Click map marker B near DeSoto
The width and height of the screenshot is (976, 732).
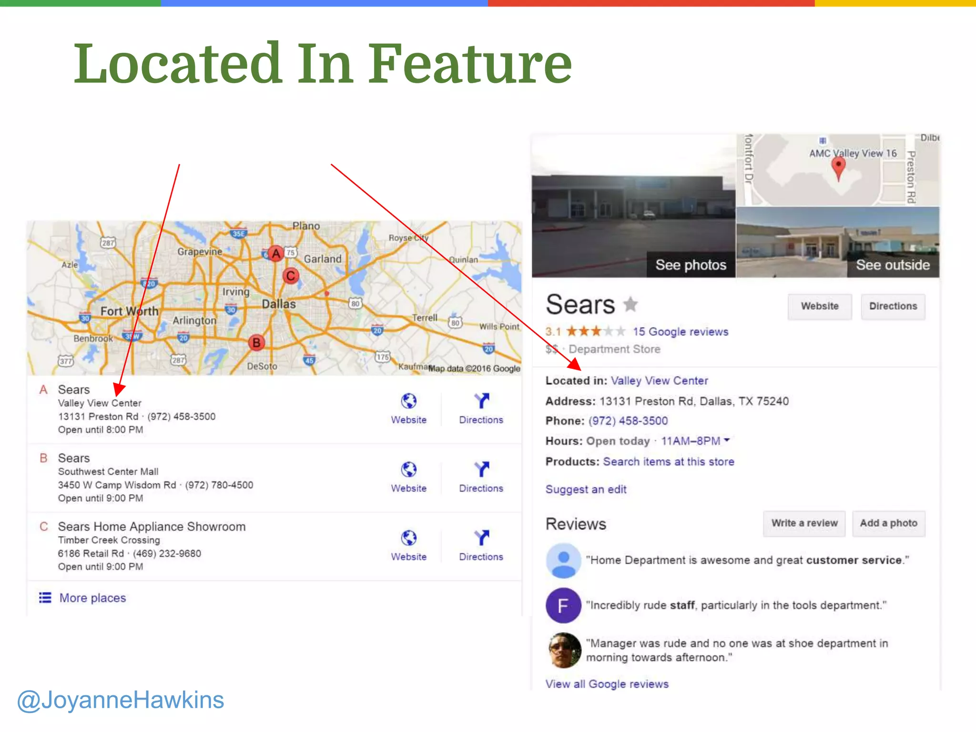tap(256, 342)
